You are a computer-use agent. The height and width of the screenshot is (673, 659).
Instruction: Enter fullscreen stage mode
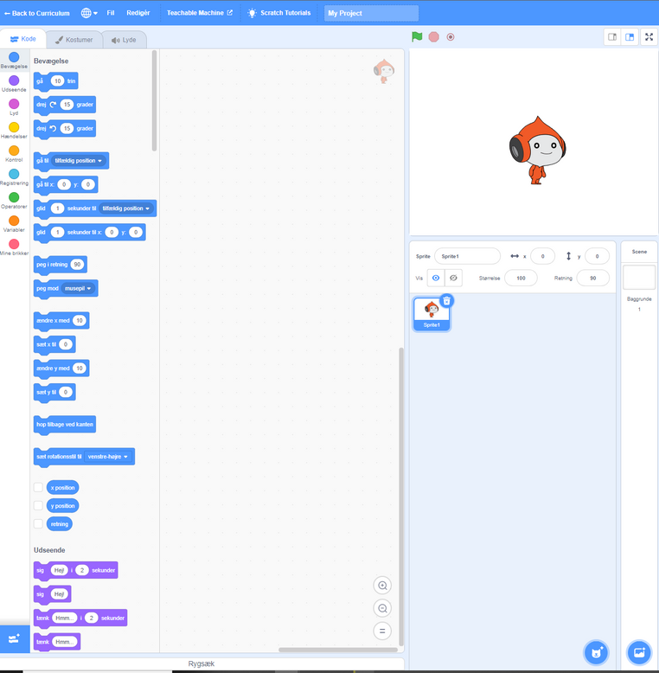point(649,37)
